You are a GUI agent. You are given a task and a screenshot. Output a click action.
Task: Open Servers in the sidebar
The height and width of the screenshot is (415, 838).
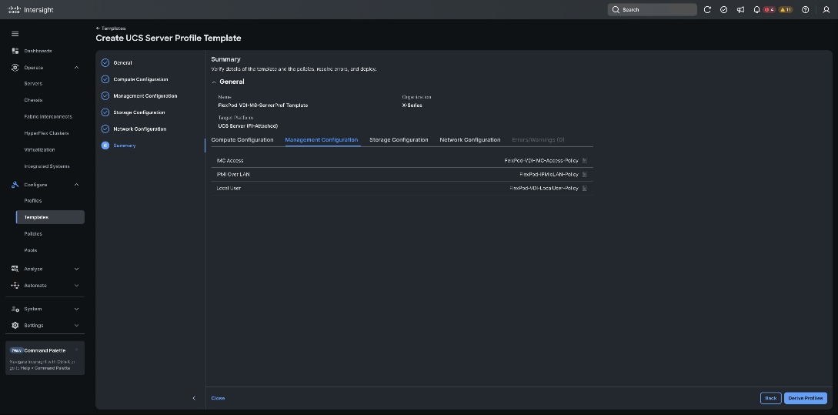pyautogui.click(x=33, y=83)
